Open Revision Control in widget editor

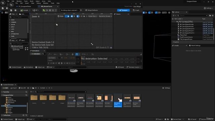tap(134, 67)
